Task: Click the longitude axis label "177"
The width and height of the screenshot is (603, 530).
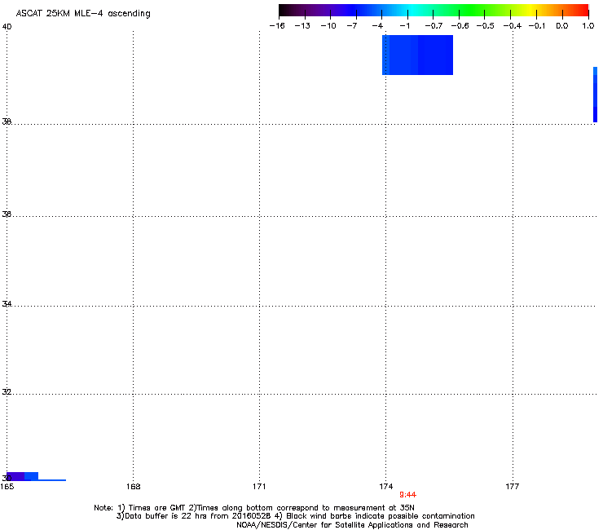Action: 513,487
